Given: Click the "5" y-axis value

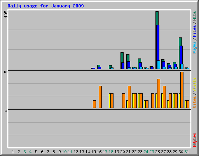Looking at the screenshot, I should point(6,72).
